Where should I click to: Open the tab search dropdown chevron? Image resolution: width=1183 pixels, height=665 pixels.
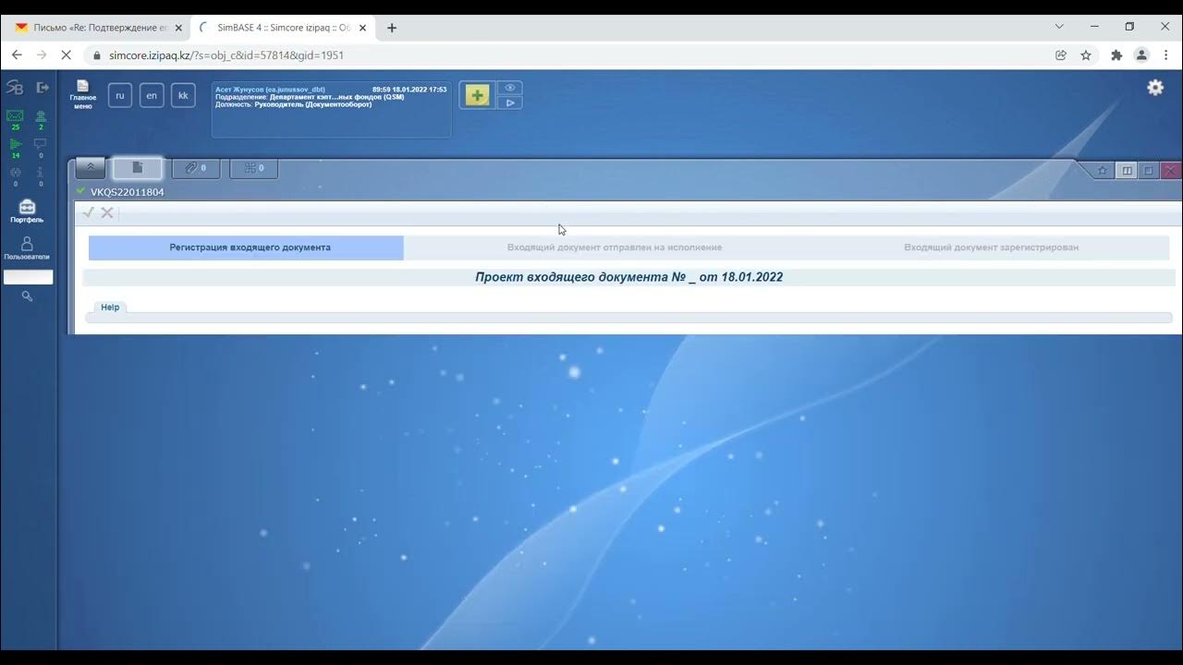[x=1059, y=27]
